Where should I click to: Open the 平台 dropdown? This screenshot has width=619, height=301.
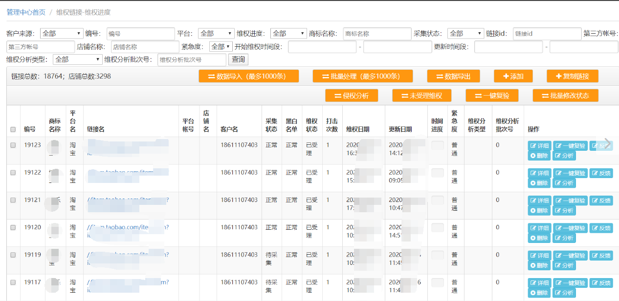click(216, 34)
